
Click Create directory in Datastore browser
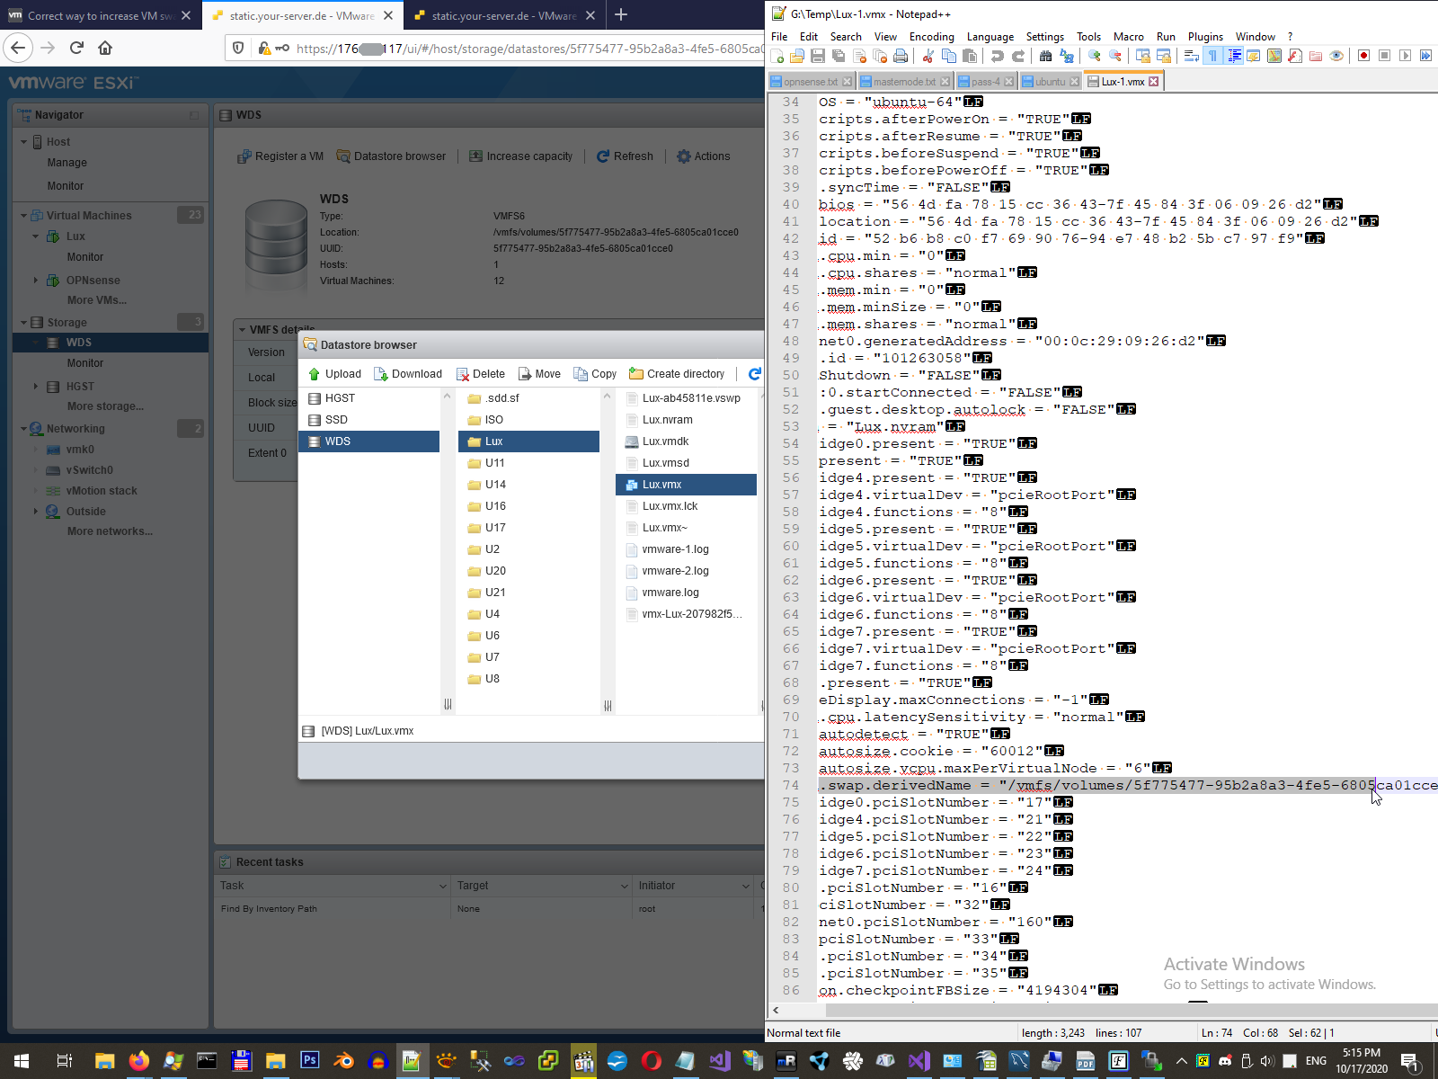click(x=677, y=374)
